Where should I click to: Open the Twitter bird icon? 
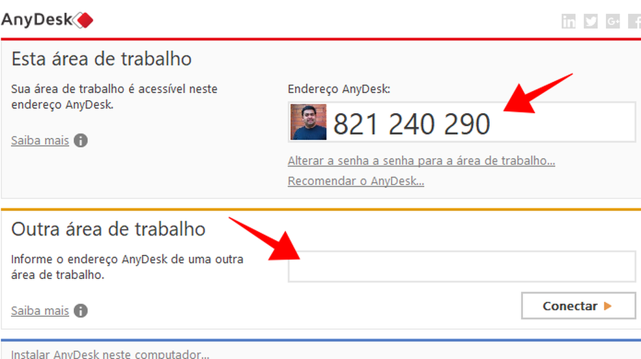tap(590, 21)
